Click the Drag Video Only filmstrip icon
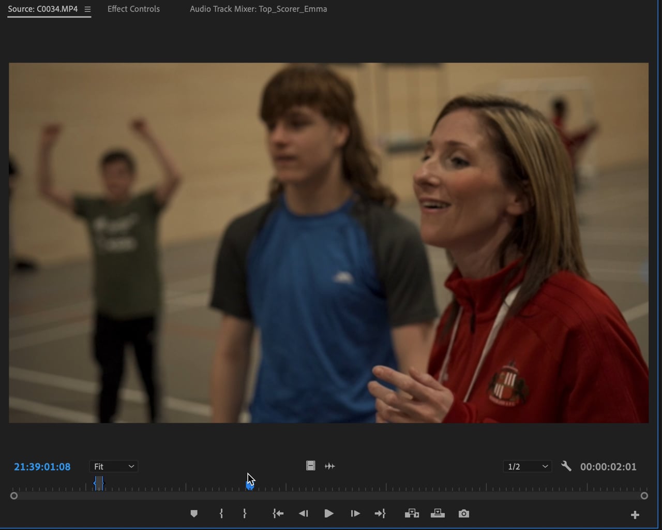 310,466
